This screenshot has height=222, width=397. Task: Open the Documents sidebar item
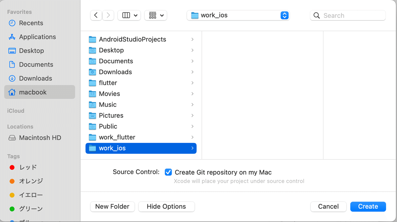tap(34, 64)
